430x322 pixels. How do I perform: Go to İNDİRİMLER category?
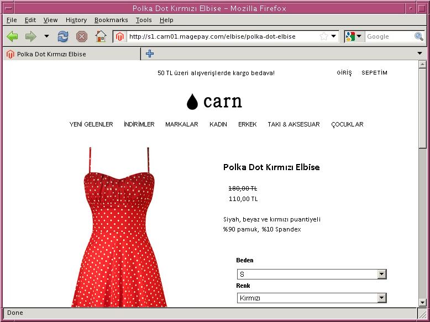click(139, 124)
